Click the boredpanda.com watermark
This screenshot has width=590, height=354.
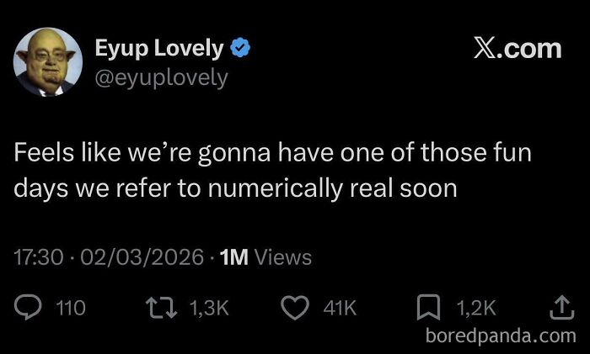click(501, 336)
